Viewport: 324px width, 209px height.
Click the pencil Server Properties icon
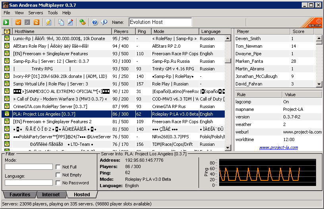pyautogui.click(x=70, y=22)
